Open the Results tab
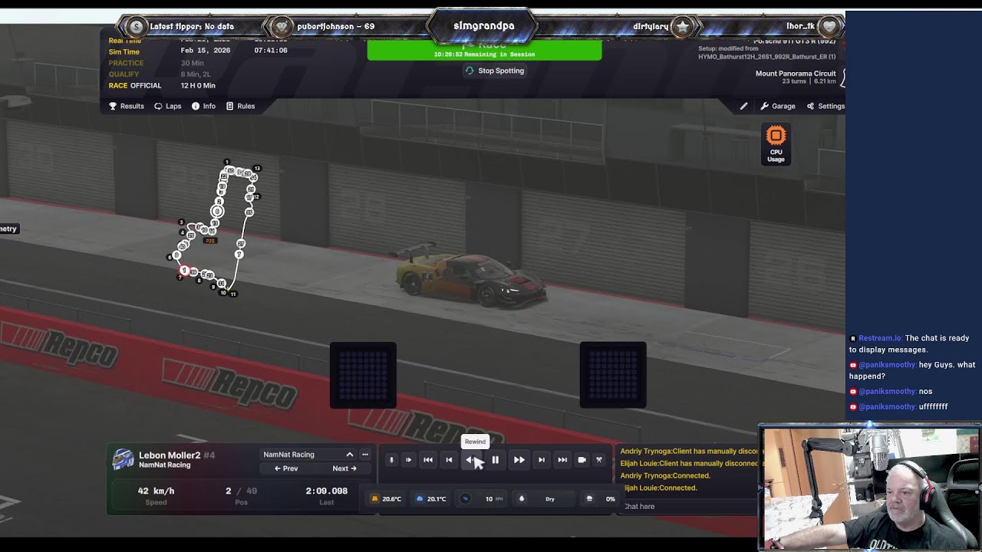The image size is (982, 552). point(127,106)
